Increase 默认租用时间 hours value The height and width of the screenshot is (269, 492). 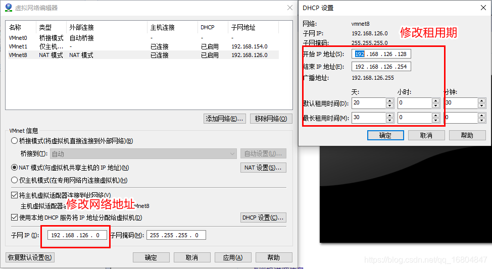point(435,100)
